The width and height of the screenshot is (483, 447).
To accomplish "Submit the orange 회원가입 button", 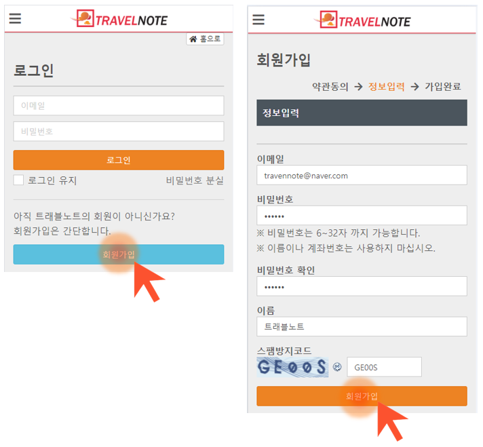I will coord(362,396).
